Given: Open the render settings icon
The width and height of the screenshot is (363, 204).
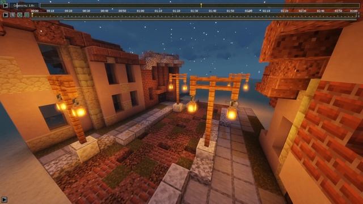Looking at the screenshot, I should pos(12,15).
